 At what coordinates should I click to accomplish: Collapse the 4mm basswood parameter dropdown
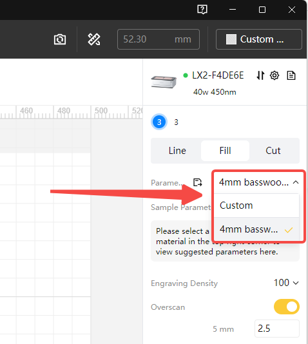(x=258, y=182)
